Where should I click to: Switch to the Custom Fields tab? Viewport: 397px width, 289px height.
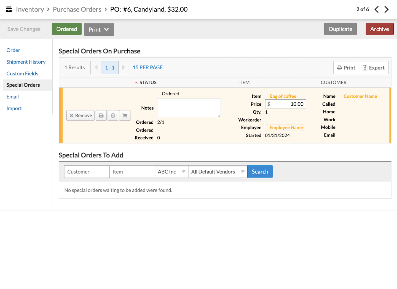pos(22,73)
